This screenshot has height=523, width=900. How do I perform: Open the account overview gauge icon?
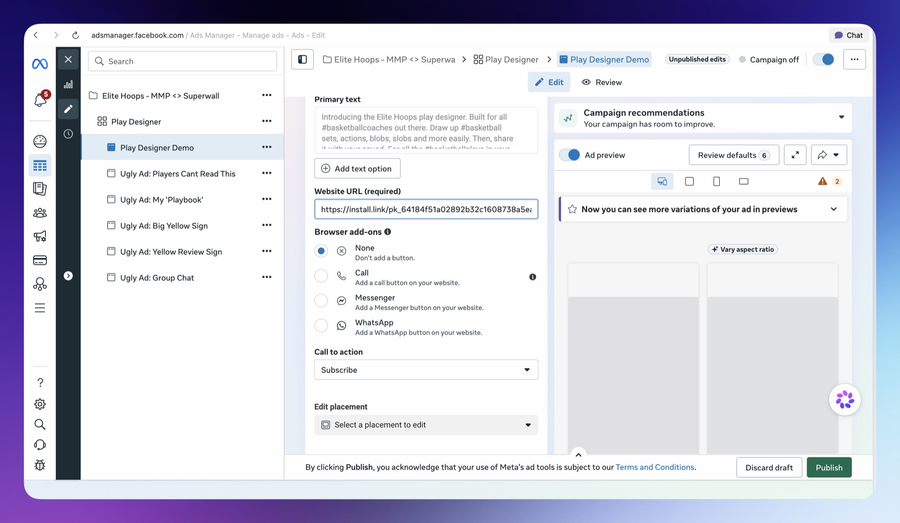pos(40,141)
